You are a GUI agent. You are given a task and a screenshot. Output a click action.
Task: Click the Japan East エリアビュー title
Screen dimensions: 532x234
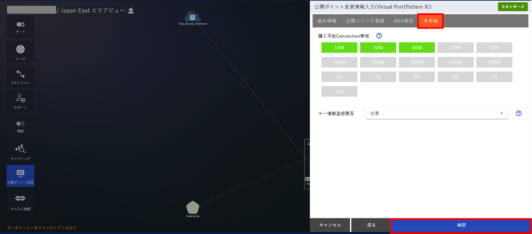(x=93, y=10)
